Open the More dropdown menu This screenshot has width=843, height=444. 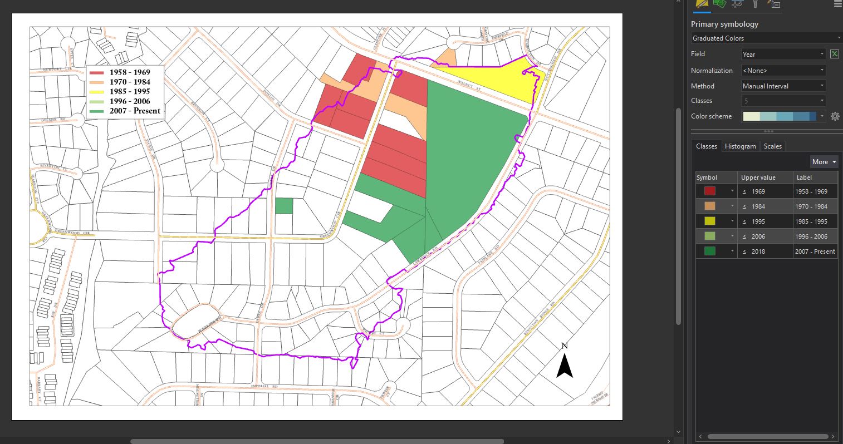824,162
